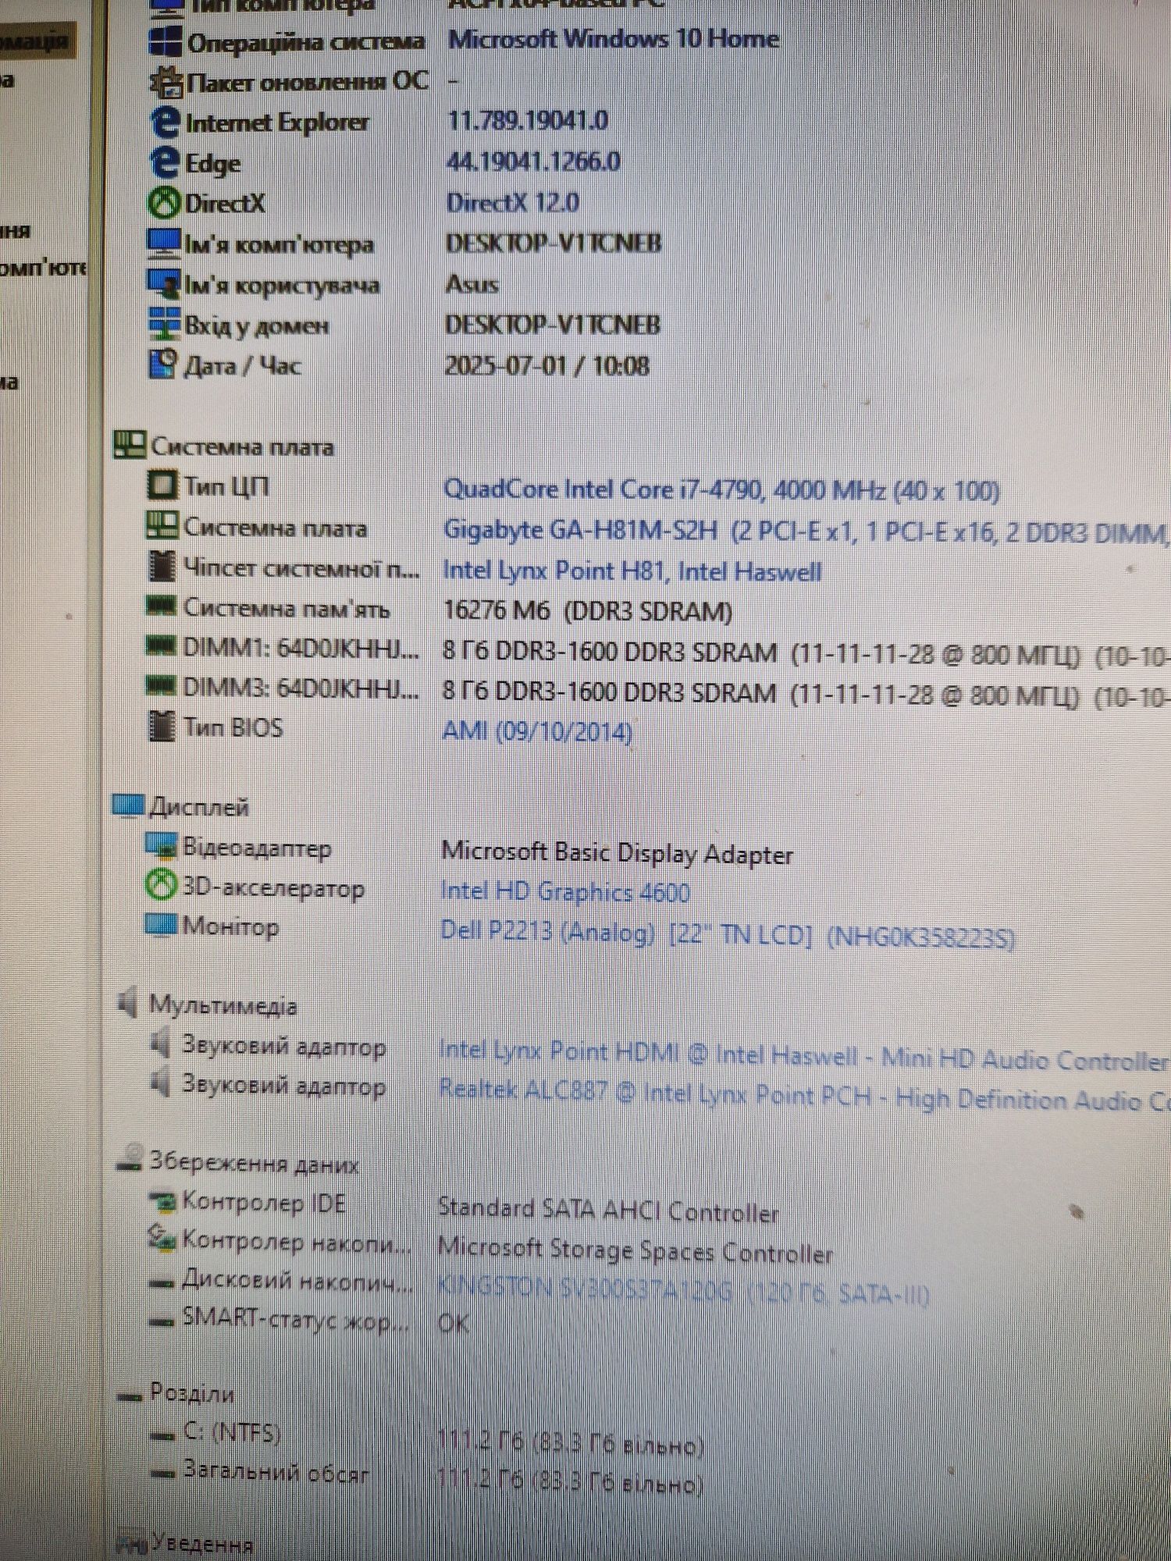Click the storage icon of Збереження даних header
The image size is (1171, 1561).
pyautogui.click(x=130, y=1160)
